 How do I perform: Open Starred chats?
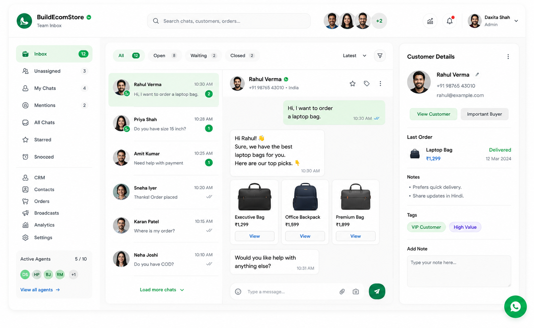point(54,139)
